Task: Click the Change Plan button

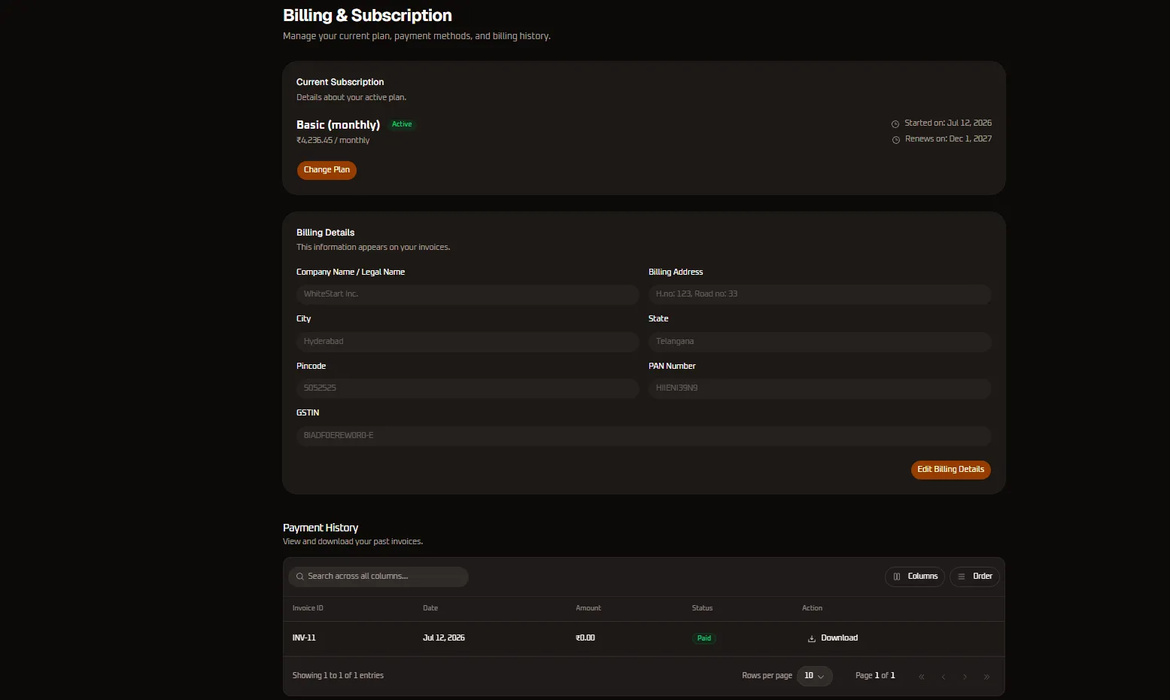Action: (327, 170)
